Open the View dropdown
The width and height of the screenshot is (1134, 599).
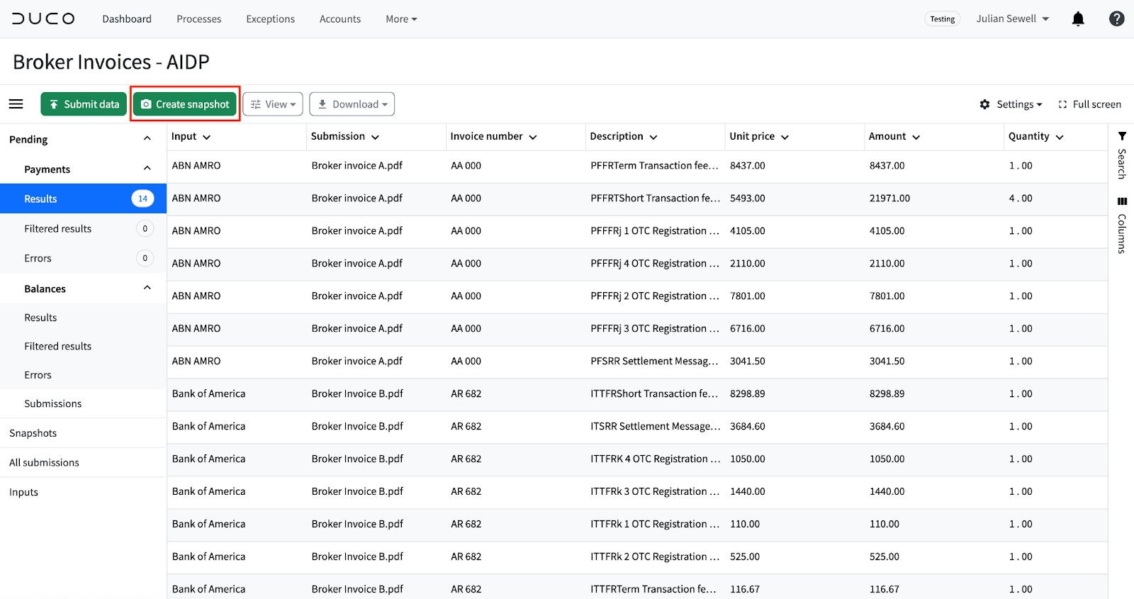273,104
